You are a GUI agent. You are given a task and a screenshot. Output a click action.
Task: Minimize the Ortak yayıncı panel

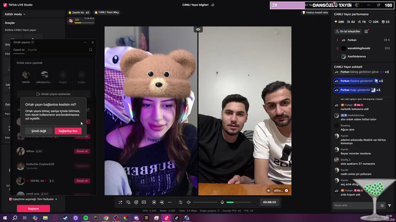point(85,42)
